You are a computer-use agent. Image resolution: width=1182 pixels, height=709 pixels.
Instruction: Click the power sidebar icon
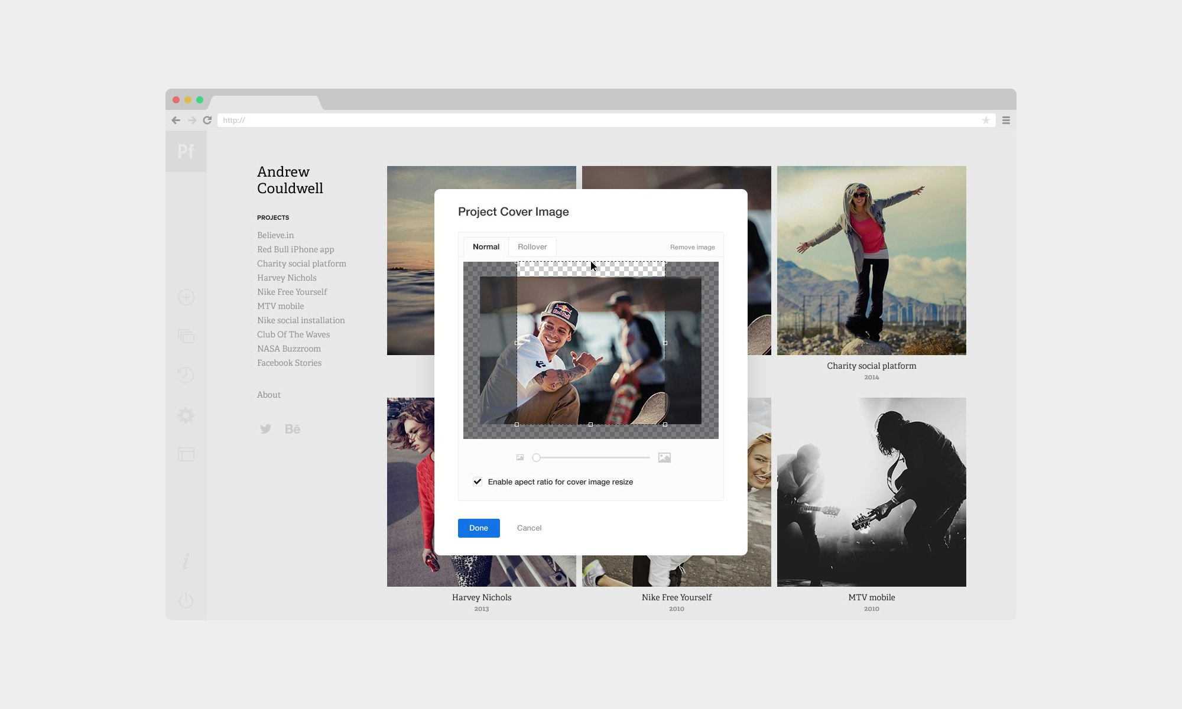186,601
